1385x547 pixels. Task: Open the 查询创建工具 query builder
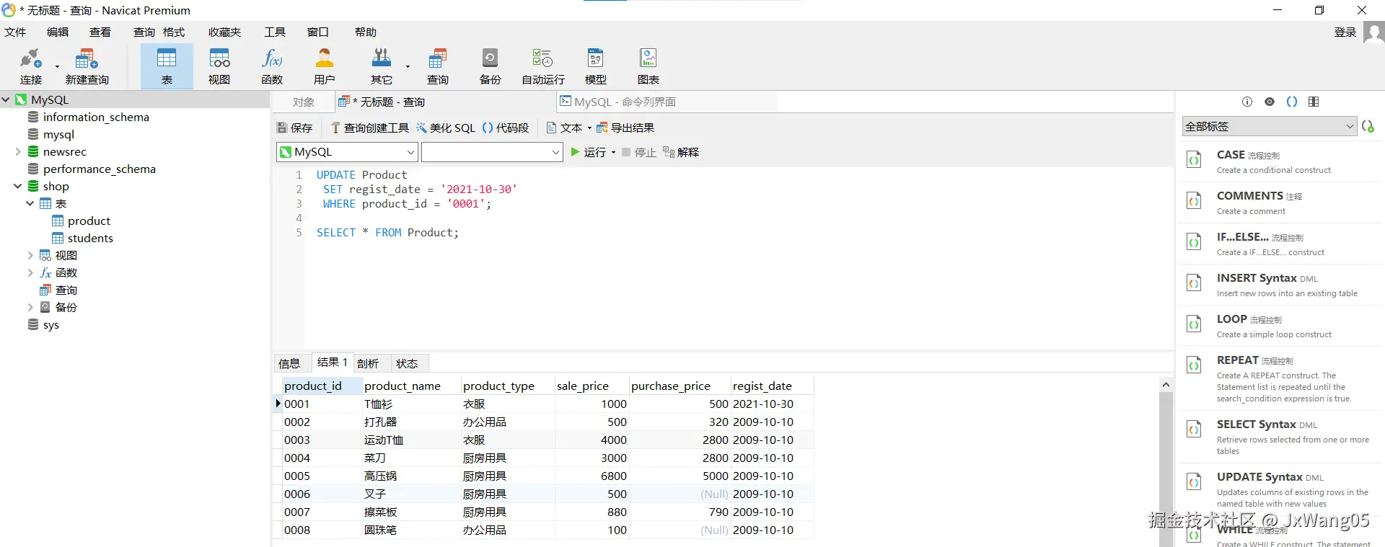pyautogui.click(x=369, y=128)
